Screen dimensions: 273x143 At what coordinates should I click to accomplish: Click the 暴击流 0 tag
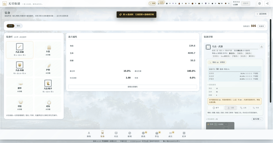[232, 53]
